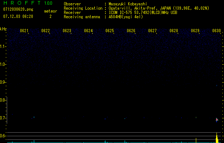Click the 'Receiving antenna' label
This screenshot has width=224, height=143.
[82, 17]
